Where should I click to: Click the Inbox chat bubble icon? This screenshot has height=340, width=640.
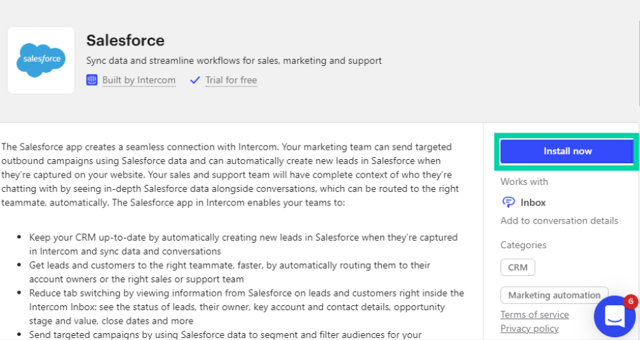[x=508, y=202]
